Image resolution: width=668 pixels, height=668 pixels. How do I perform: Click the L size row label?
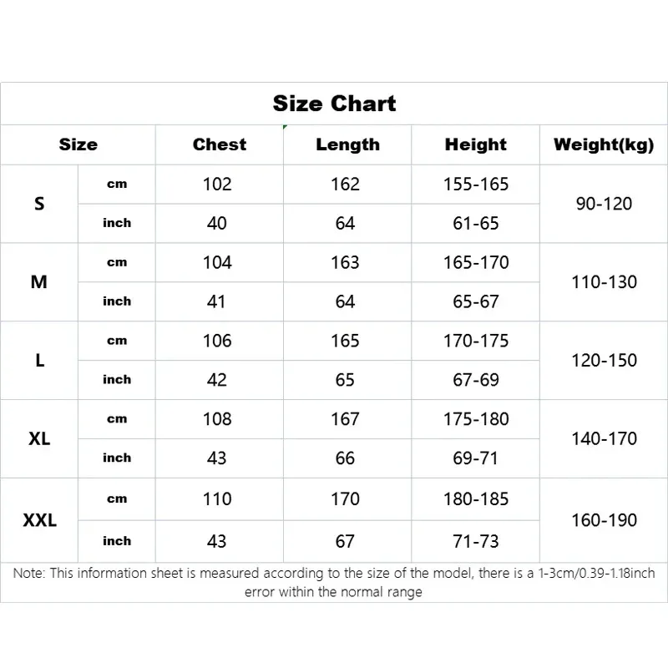point(39,361)
